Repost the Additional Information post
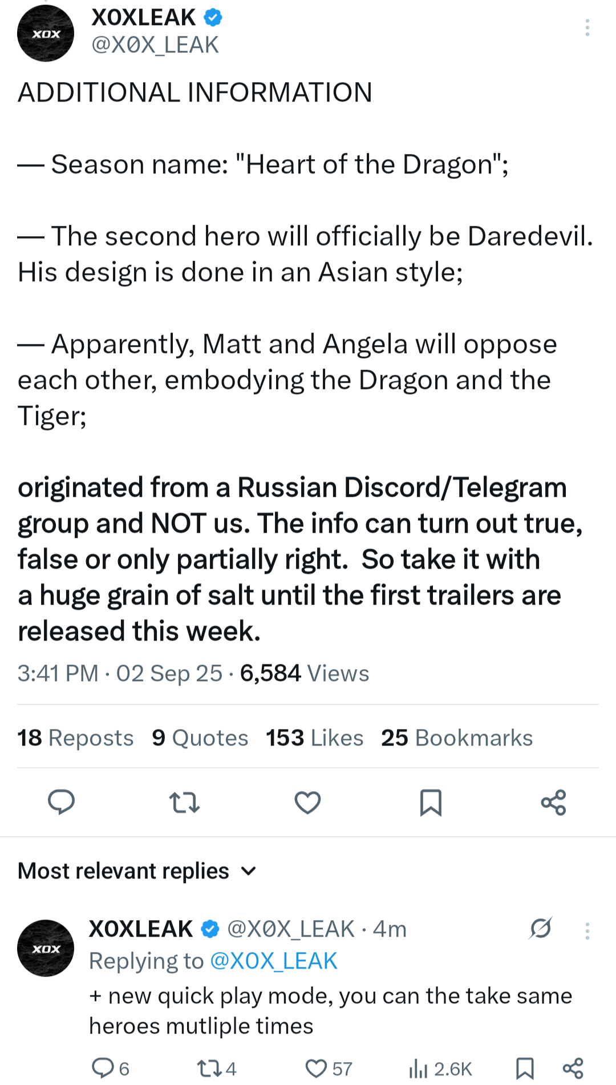The image size is (616, 1085). point(184,802)
